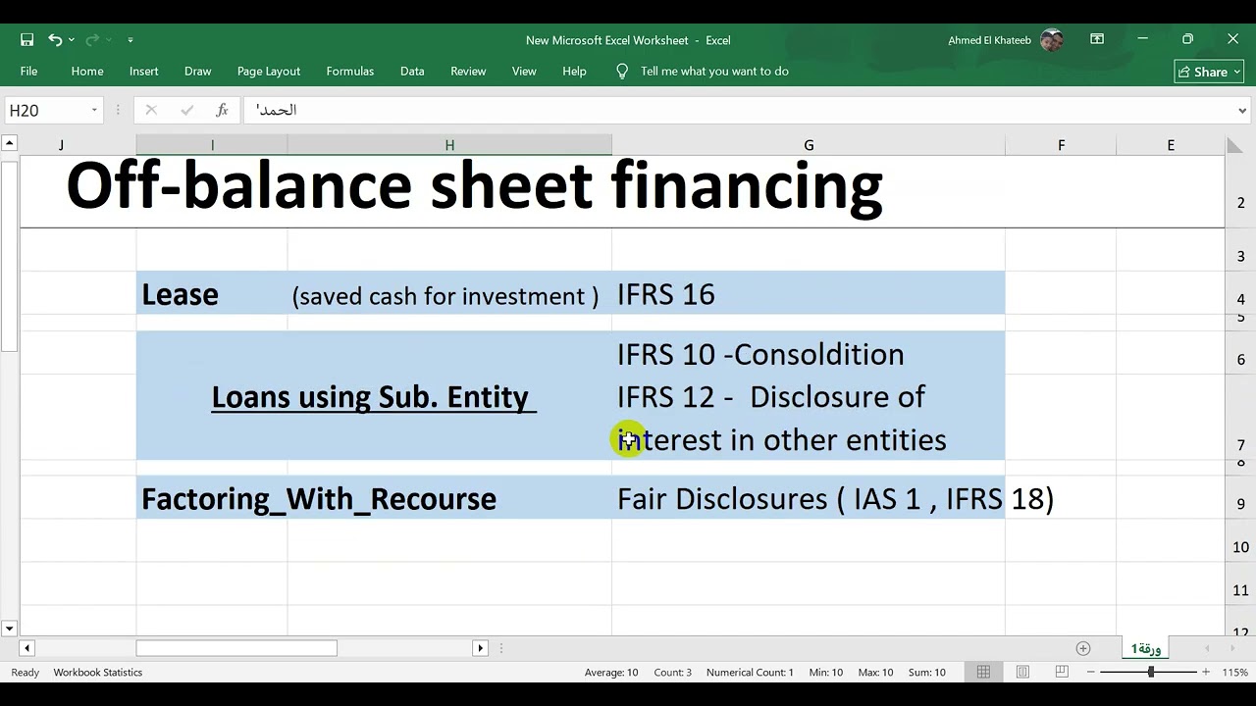Click the Enter checkmark icon in formula bar
The image size is (1256, 706).
(186, 110)
